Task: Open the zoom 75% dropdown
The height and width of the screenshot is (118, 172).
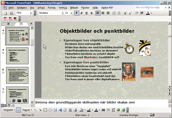Action: 31,13
